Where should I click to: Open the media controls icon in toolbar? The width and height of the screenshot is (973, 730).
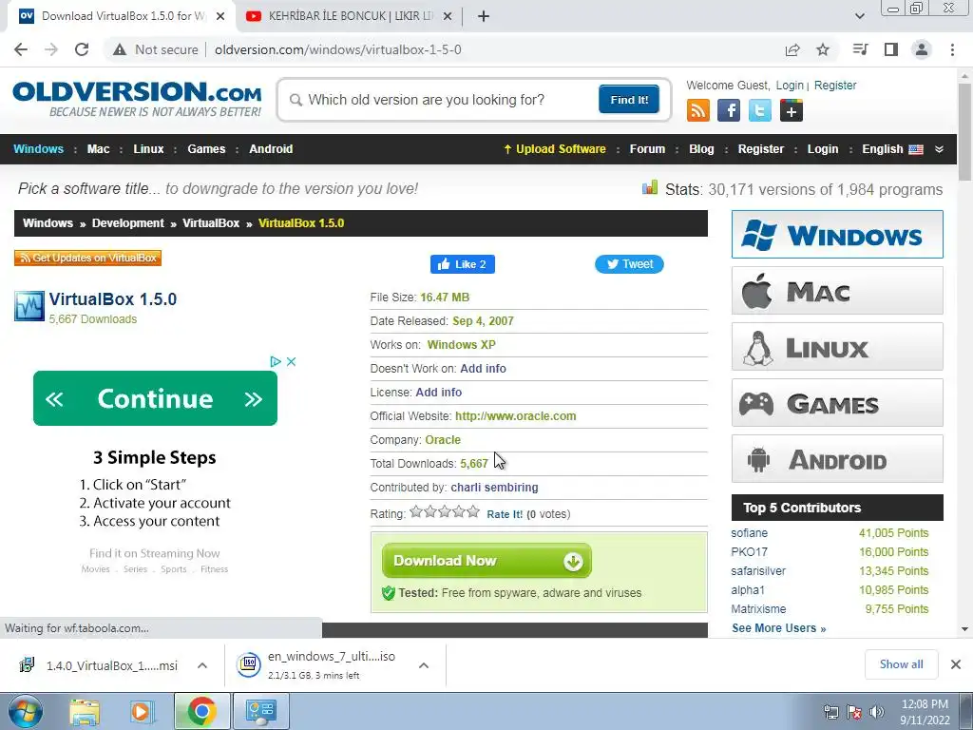[x=860, y=49]
